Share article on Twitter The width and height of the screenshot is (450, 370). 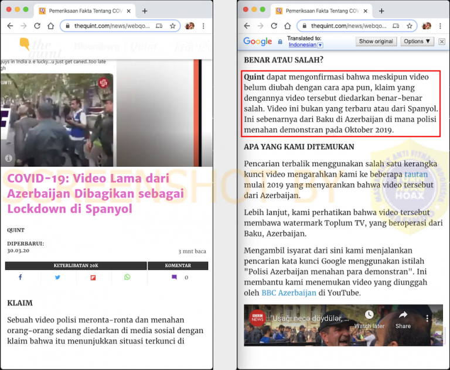pyautogui.click(x=57, y=277)
